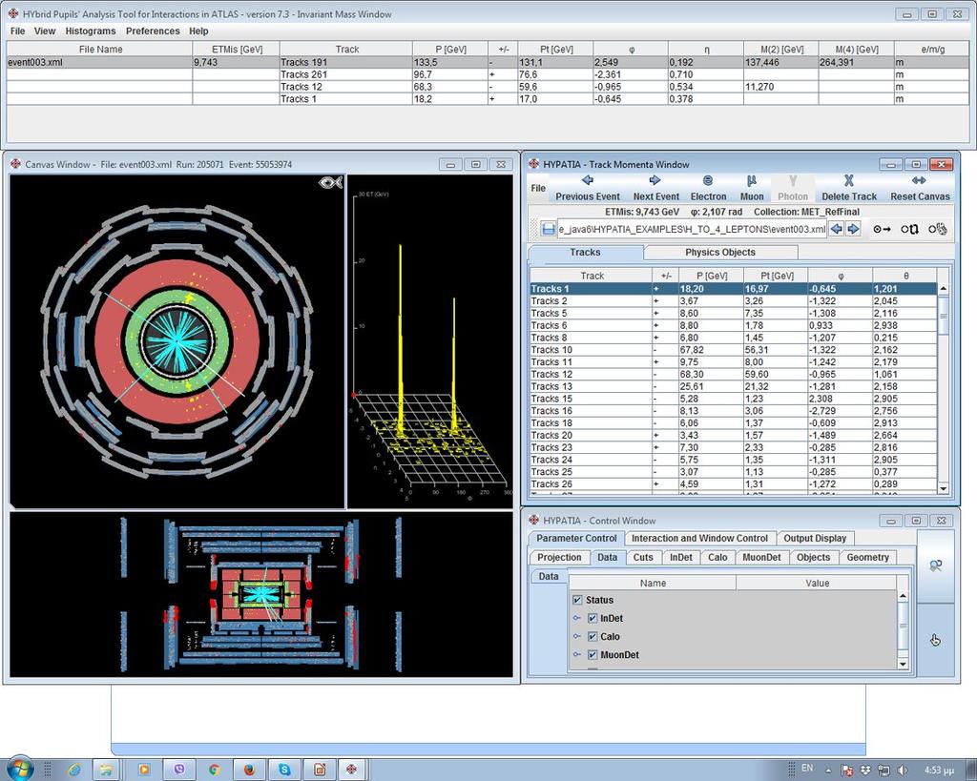977x781 pixels.
Task: Click the Delete Track tool
Action: [848, 188]
